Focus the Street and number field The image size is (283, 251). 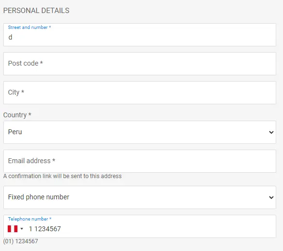click(x=140, y=35)
